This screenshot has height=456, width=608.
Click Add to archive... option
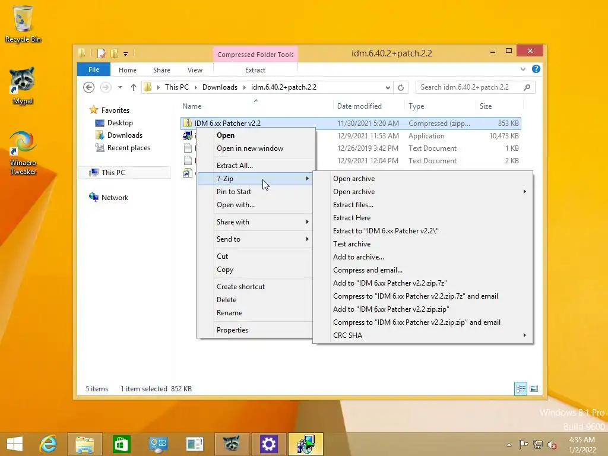coord(358,256)
